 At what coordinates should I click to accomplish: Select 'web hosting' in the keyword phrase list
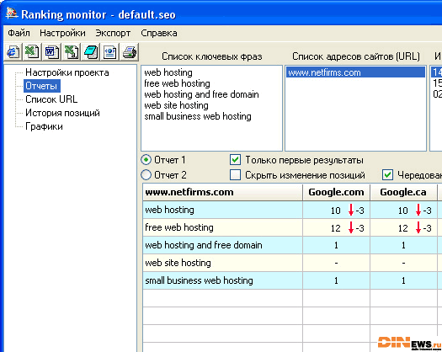point(168,72)
